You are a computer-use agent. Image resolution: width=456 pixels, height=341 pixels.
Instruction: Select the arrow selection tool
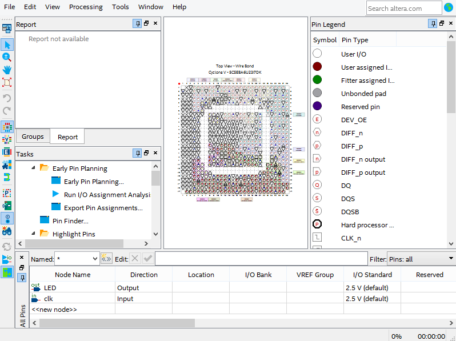7,45
